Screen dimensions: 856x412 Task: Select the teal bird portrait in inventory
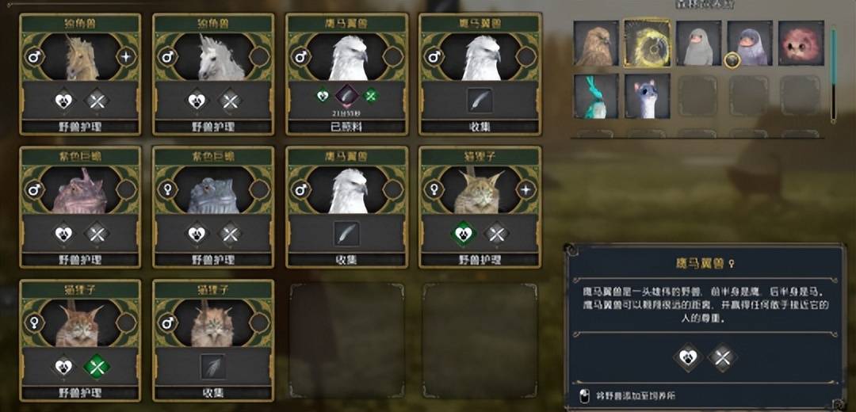[x=596, y=96]
